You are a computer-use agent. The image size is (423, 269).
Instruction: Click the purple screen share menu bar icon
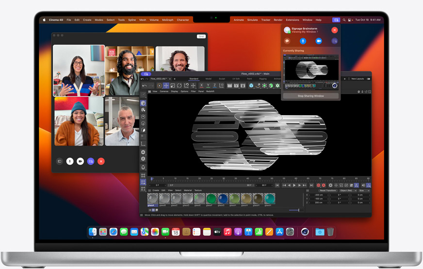tap(336, 20)
